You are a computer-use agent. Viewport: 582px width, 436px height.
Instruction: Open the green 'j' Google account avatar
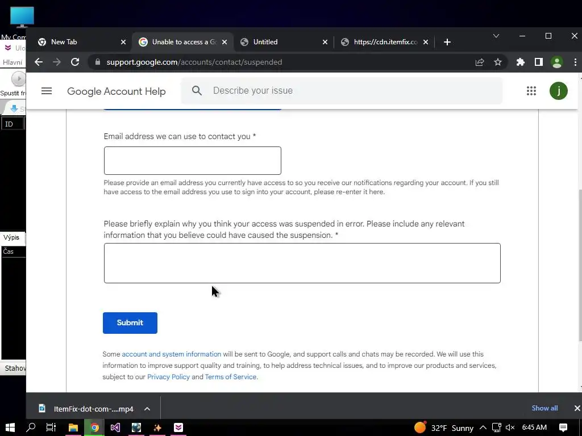click(x=558, y=91)
